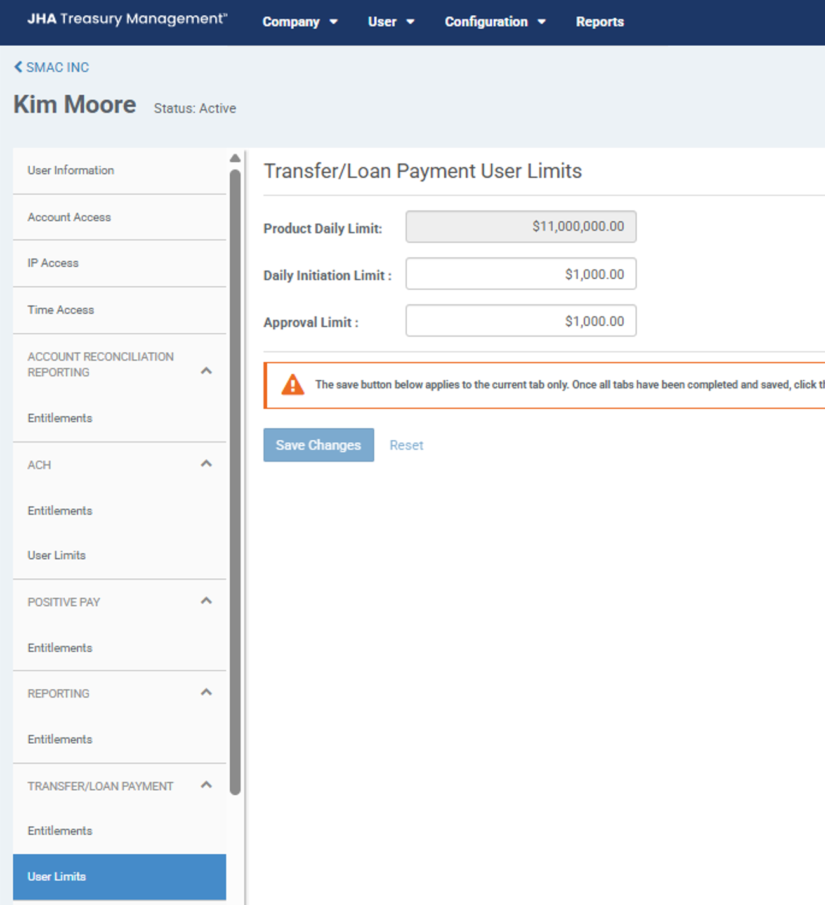The width and height of the screenshot is (825, 905).
Task: Click the Daily Initiation Limit field
Action: pos(520,274)
